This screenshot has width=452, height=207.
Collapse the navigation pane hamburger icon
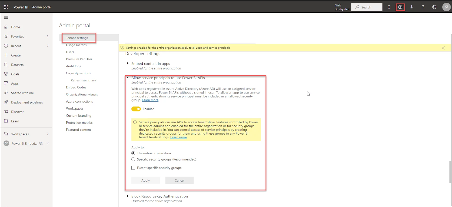(x=6, y=17)
